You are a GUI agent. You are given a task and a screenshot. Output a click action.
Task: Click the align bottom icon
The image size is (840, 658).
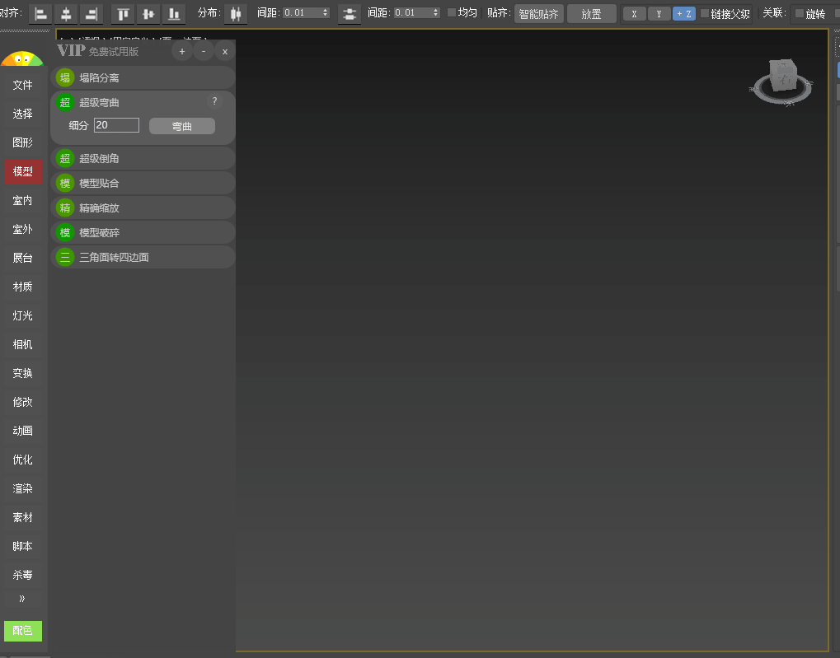(x=173, y=13)
